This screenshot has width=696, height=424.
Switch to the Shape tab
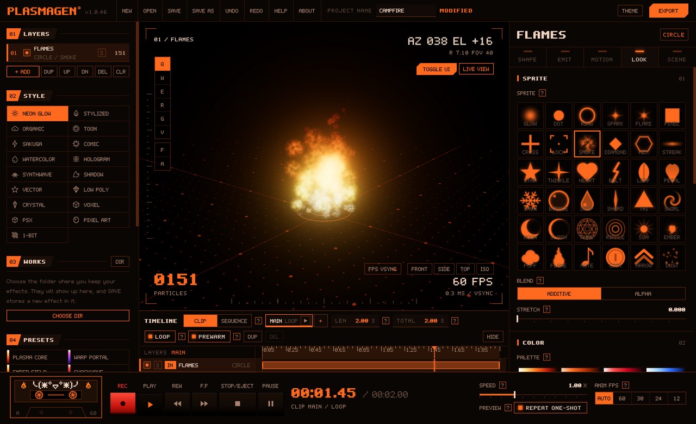click(x=527, y=57)
